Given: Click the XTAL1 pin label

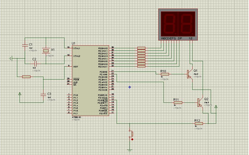Looking at the screenshot, I should pos(77,48).
